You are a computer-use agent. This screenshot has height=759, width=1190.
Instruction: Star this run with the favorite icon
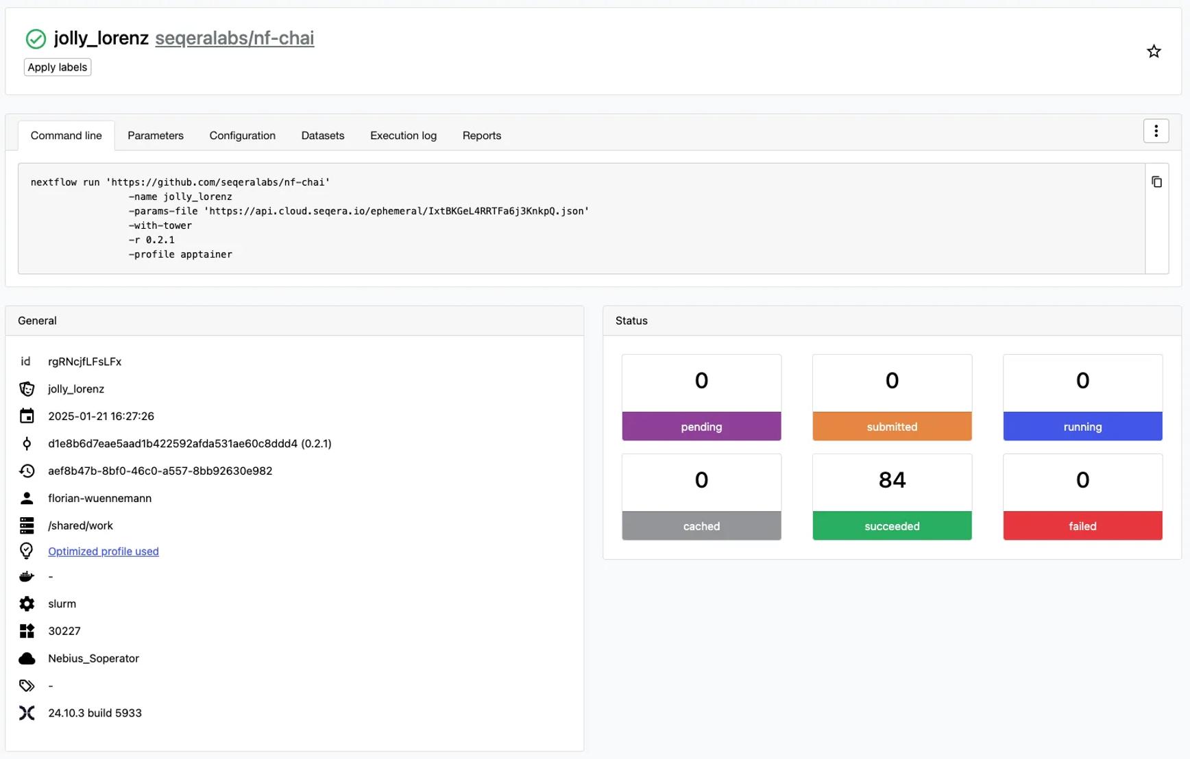(1154, 51)
